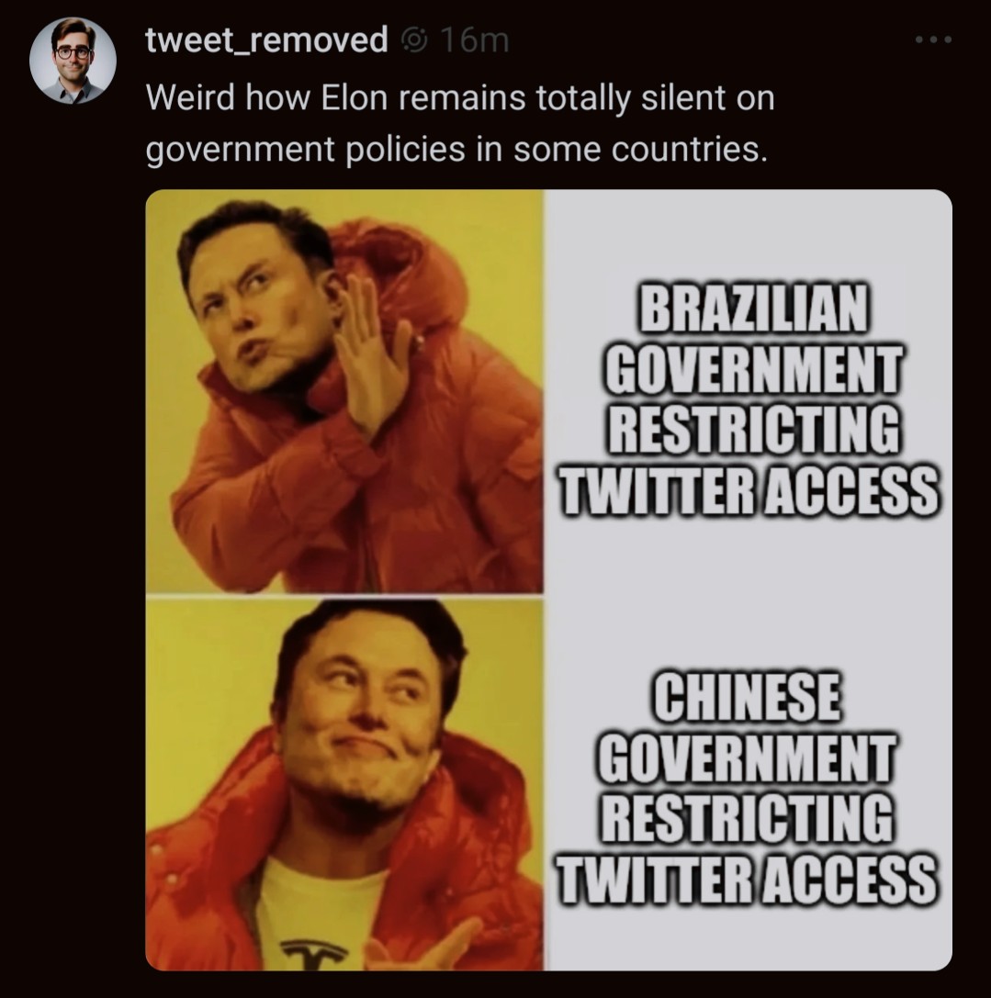Click the 16m post timestamp

pyautogui.click(x=475, y=40)
